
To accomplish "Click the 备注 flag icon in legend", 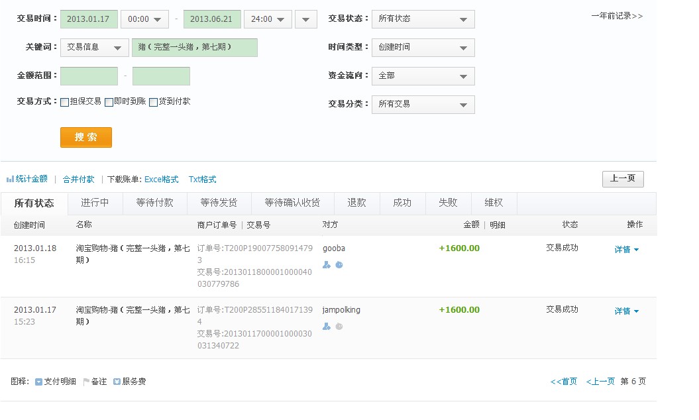I will pyautogui.click(x=86, y=382).
